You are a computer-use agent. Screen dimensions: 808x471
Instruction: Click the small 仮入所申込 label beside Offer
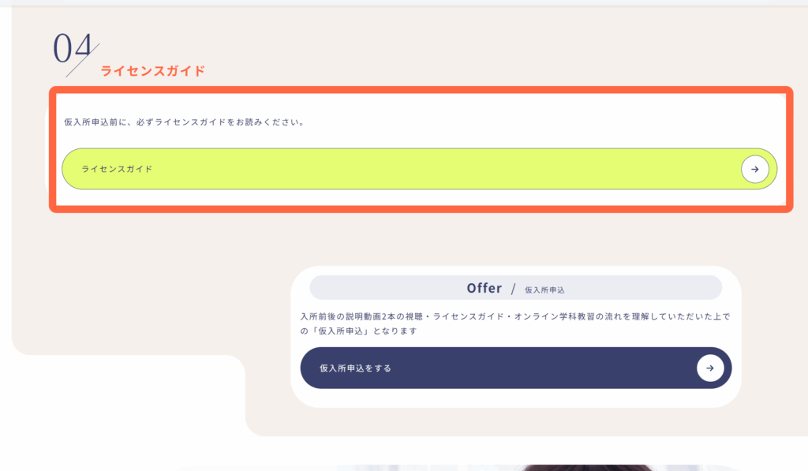pos(544,290)
